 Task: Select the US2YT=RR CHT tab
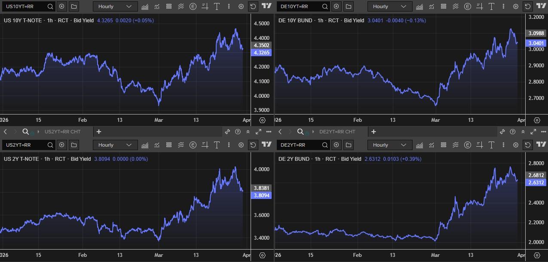point(62,132)
